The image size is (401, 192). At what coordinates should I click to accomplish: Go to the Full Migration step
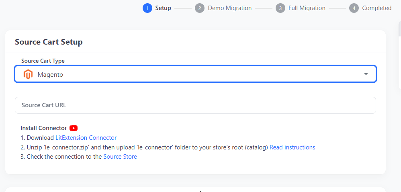pyautogui.click(x=307, y=8)
